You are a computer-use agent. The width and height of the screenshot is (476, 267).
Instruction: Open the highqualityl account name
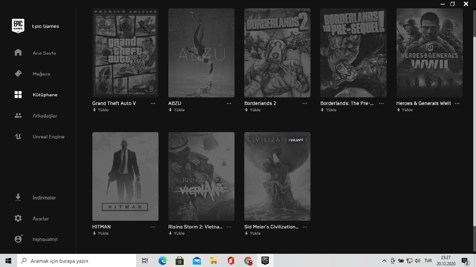(x=45, y=240)
